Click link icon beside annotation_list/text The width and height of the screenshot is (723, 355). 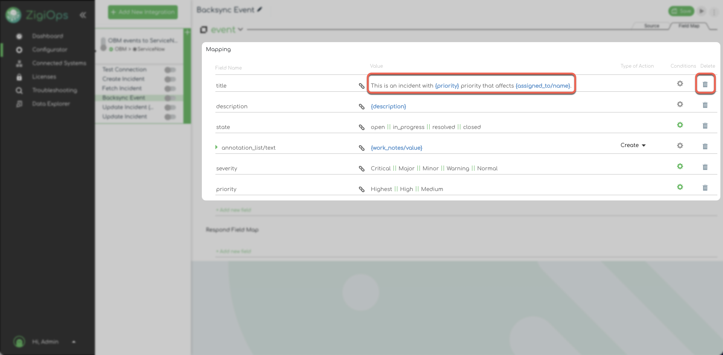[x=361, y=148]
